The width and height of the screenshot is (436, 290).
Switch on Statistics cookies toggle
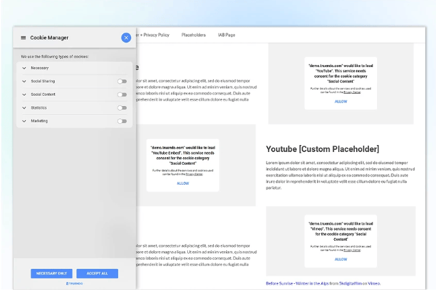tap(122, 107)
